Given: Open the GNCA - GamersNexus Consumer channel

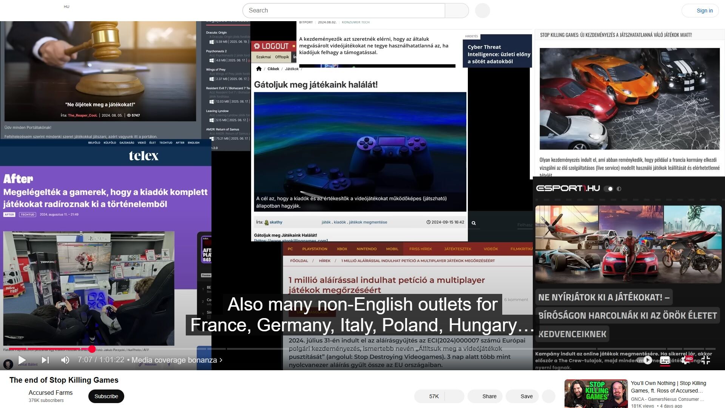Looking at the screenshot, I should [x=667, y=399].
